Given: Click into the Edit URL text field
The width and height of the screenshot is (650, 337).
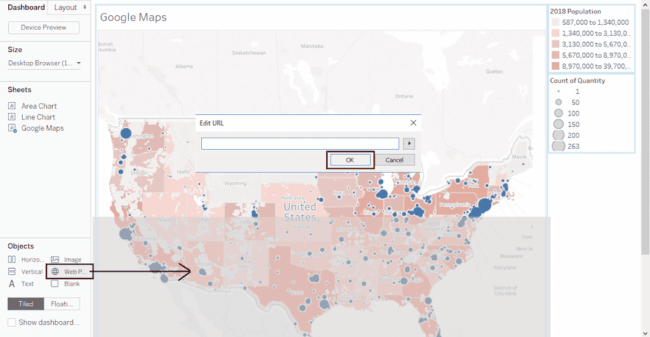Looking at the screenshot, I should coord(300,143).
